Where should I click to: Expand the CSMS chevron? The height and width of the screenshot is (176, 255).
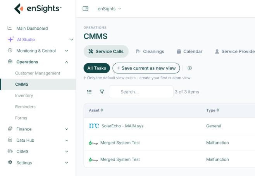(67, 152)
